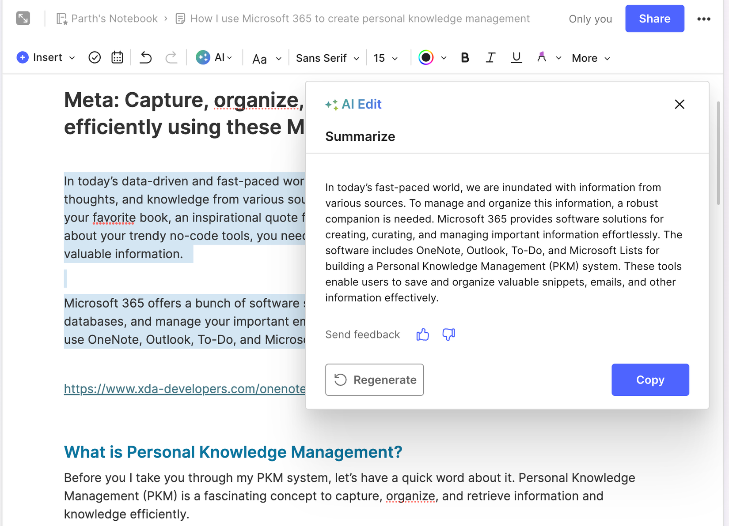This screenshot has height=526, width=729.
Task: Click the AI sparkle icon
Action: (x=203, y=57)
